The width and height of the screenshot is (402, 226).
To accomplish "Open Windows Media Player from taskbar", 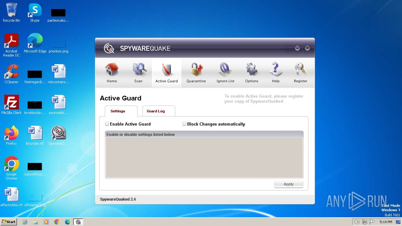I will coord(46,222).
